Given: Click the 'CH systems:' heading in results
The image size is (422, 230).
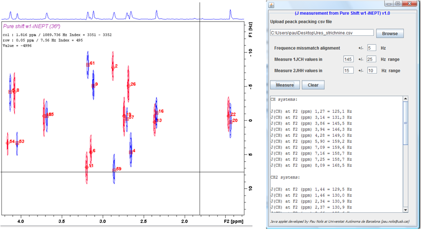Looking at the screenshot, I should click(x=284, y=99).
